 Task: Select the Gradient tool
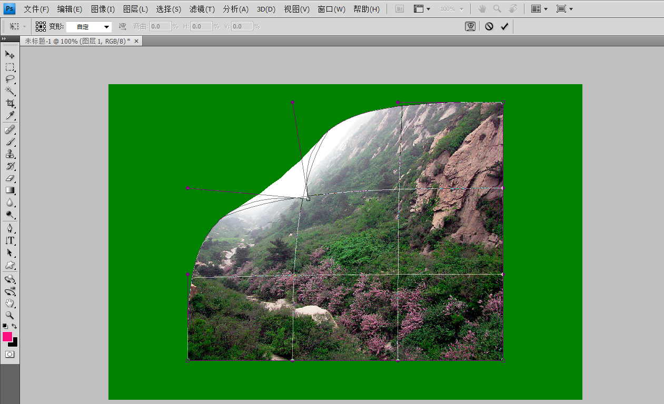[x=9, y=190]
